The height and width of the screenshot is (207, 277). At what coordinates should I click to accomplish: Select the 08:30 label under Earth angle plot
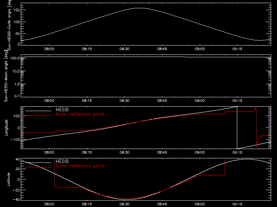tap(125, 49)
